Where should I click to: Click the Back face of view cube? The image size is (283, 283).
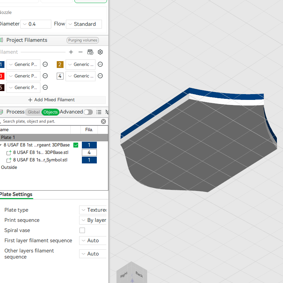click(139, 275)
